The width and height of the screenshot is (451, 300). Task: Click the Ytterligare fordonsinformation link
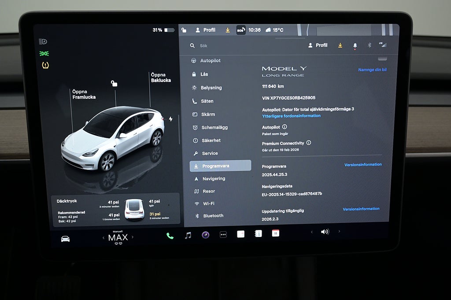pyautogui.click(x=291, y=116)
